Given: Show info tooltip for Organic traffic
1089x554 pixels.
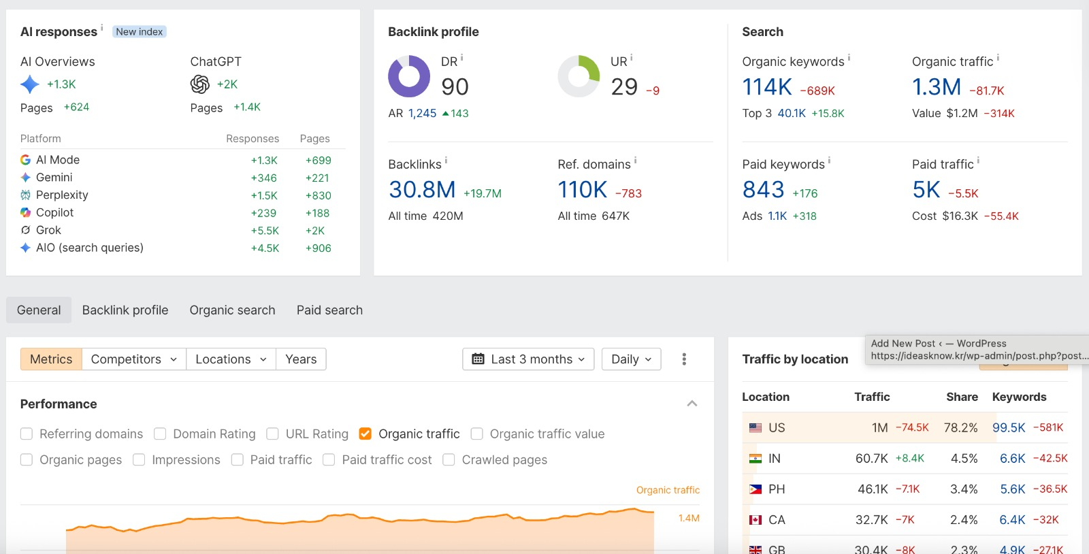Looking at the screenshot, I should pyautogui.click(x=998, y=57).
